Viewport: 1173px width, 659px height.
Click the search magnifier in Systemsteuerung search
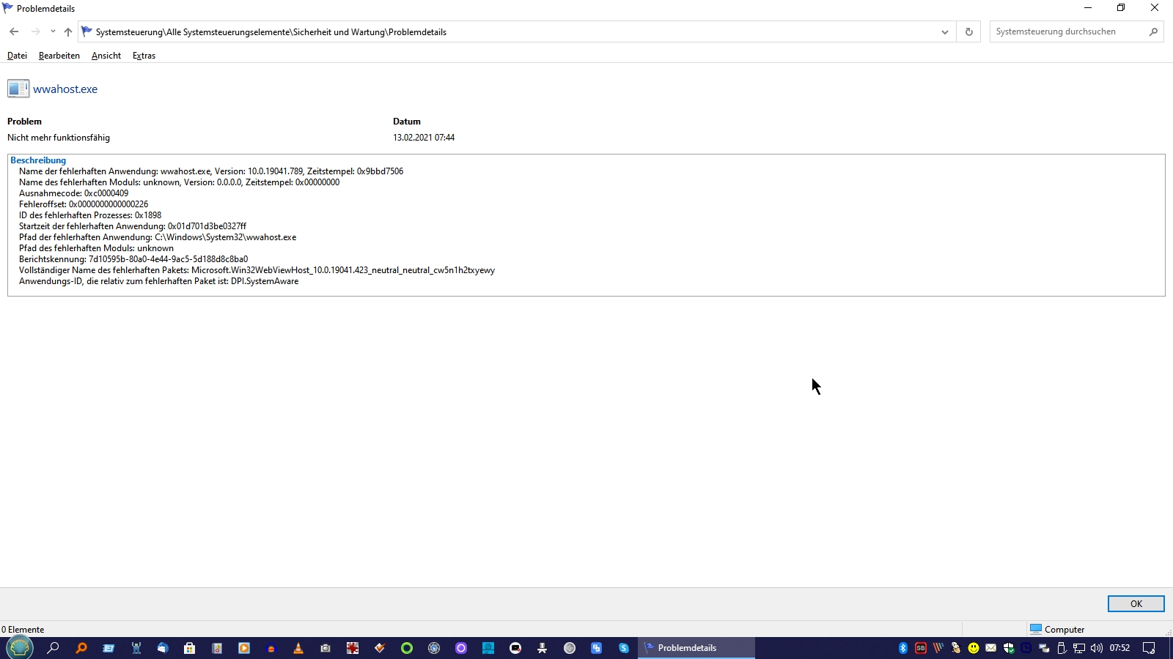click(1153, 31)
